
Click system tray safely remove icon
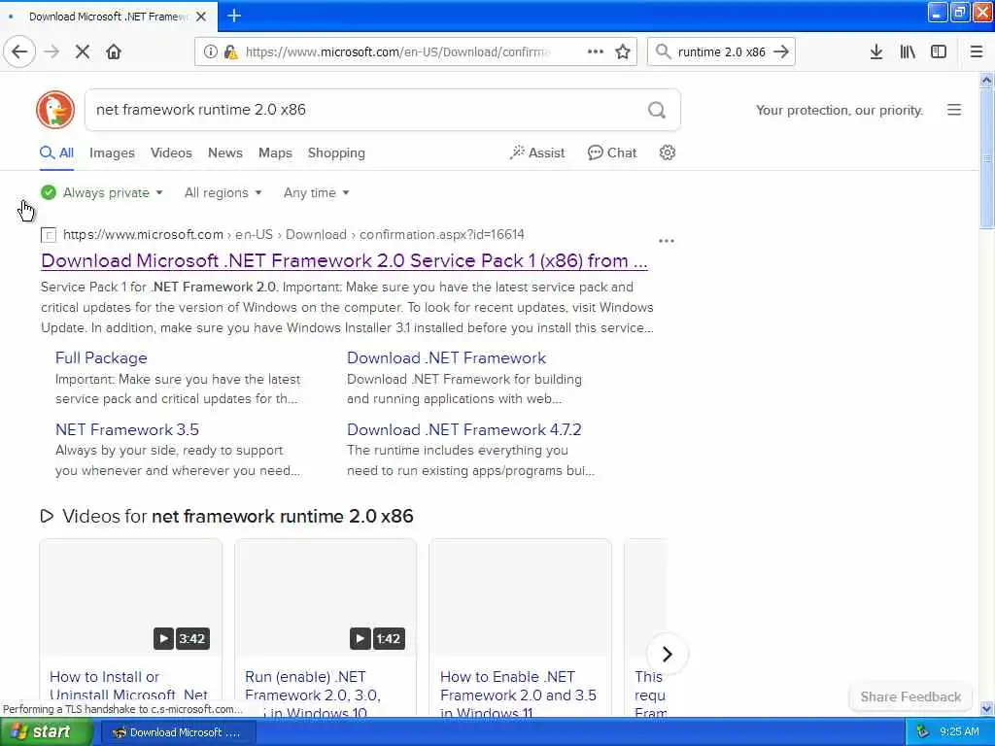tap(923, 732)
